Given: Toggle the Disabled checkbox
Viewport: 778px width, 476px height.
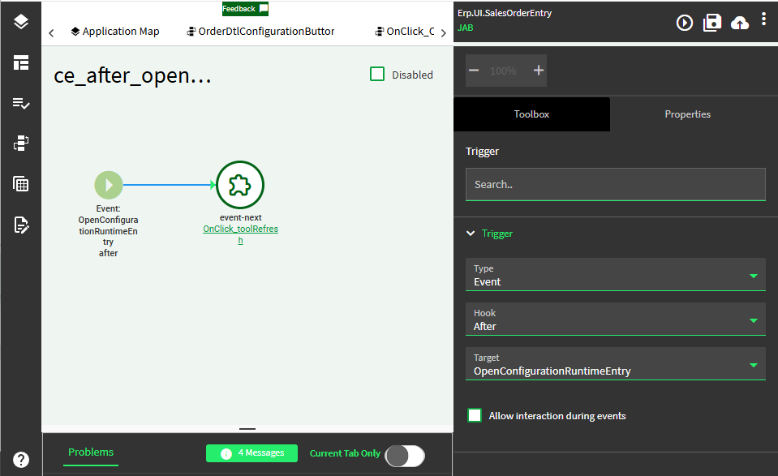Looking at the screenshot, I should tap(377, 75).
